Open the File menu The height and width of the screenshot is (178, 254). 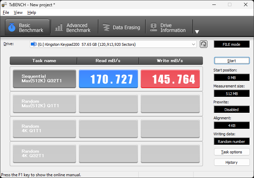[x=6, y=12]
